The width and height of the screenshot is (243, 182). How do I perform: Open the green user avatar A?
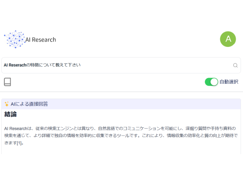point(228,39)
